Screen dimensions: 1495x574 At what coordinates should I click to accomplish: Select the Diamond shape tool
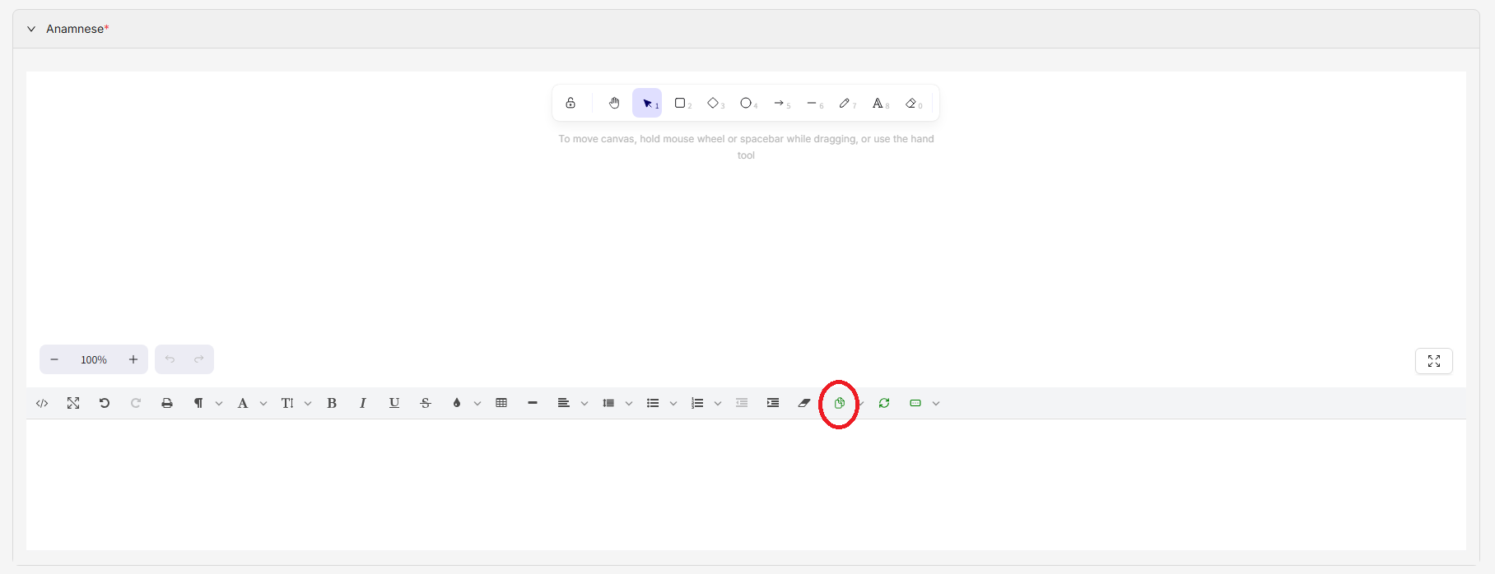tap(713, 104)
